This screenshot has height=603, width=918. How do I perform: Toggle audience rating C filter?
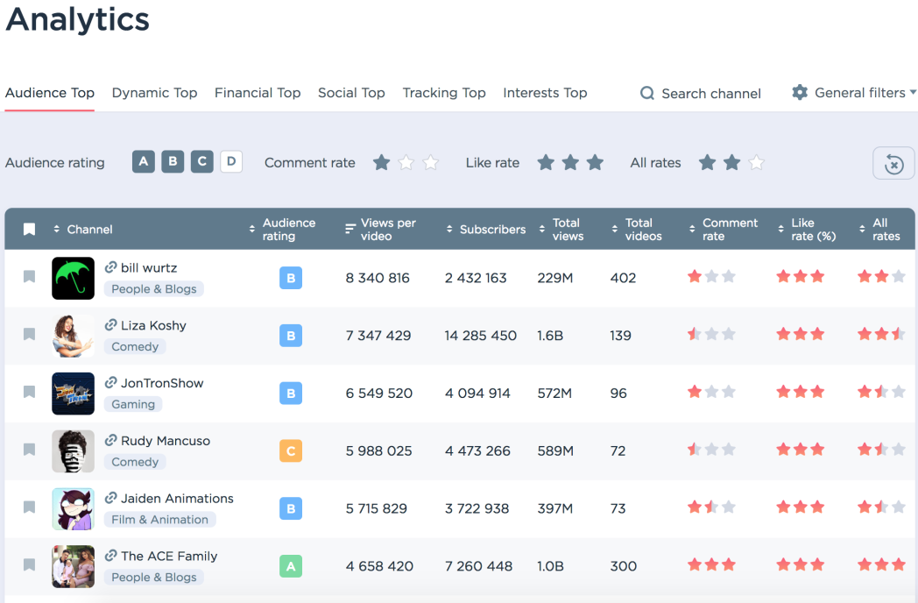[202, 161]
